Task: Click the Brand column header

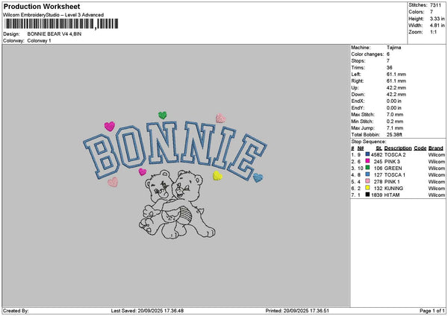Action: (x=436, y=148)
